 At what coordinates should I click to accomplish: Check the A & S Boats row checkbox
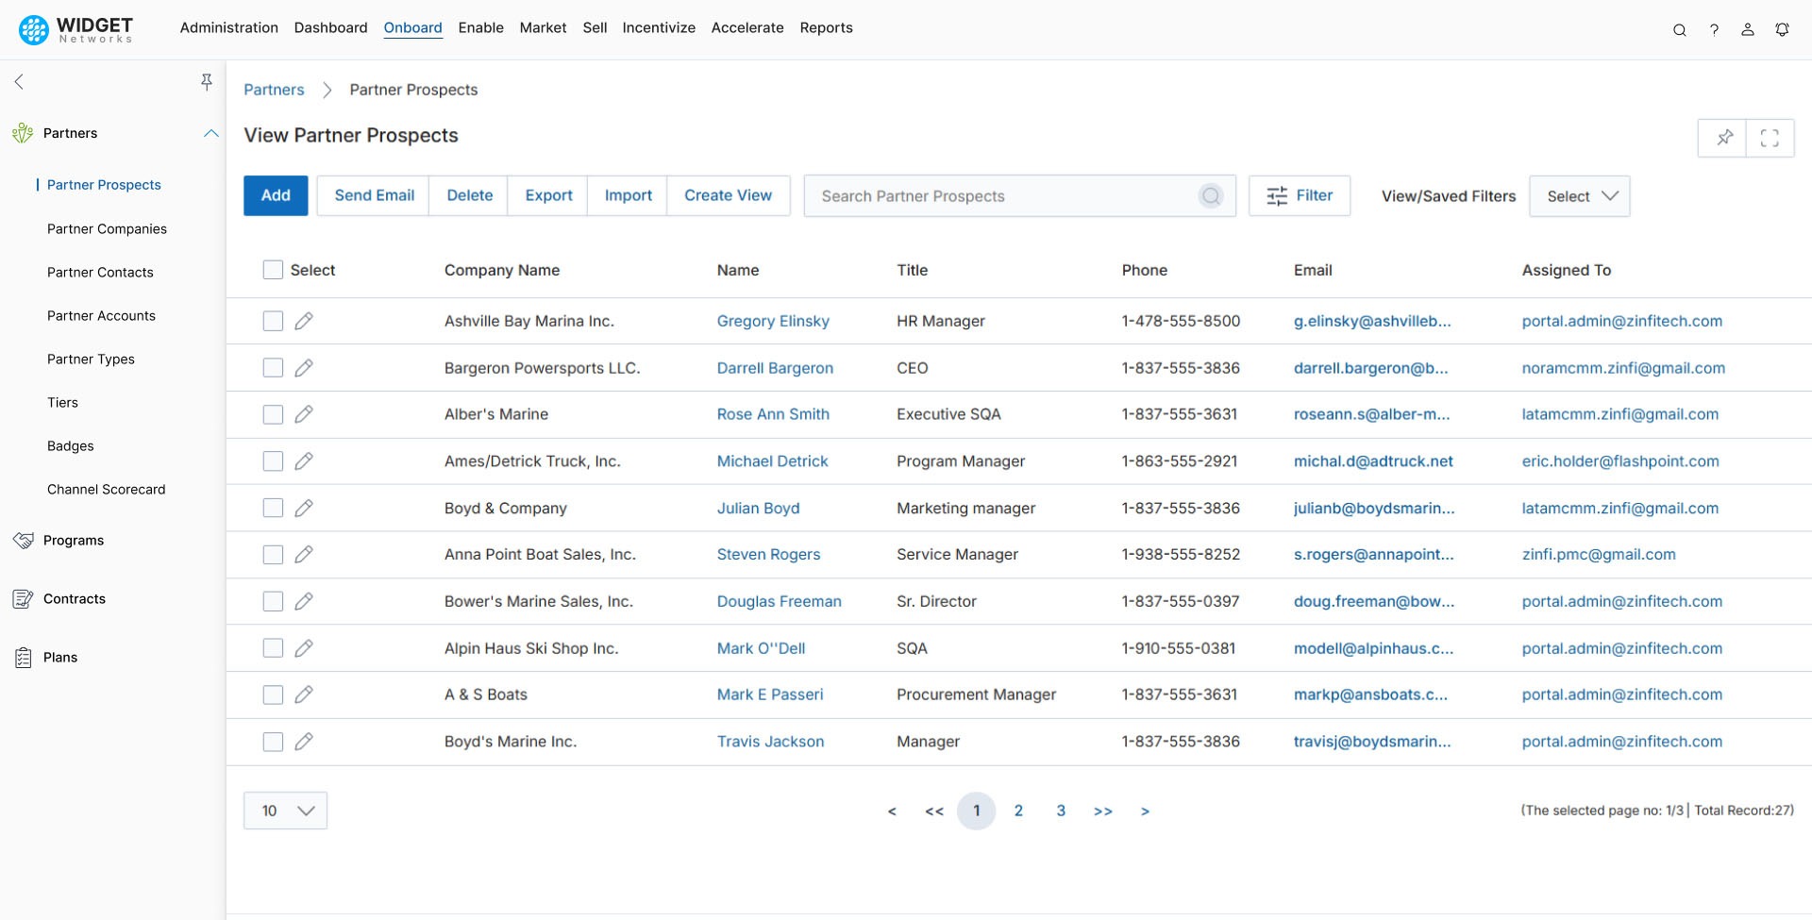(272, 694)
